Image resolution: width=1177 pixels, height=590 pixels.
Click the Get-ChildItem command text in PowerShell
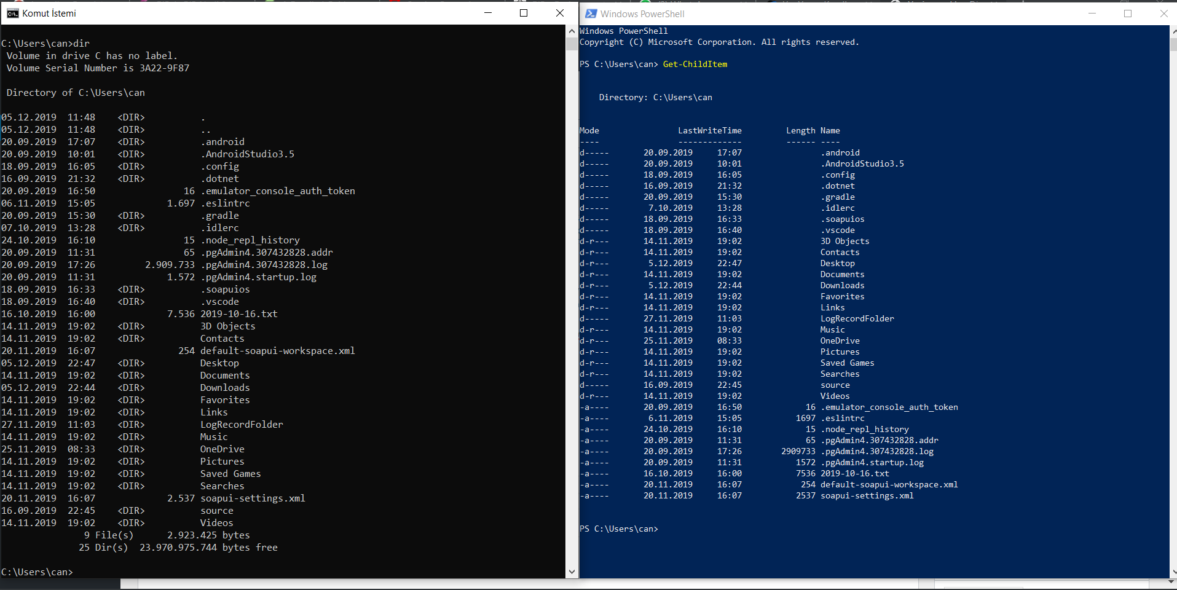tap(695, 65)
